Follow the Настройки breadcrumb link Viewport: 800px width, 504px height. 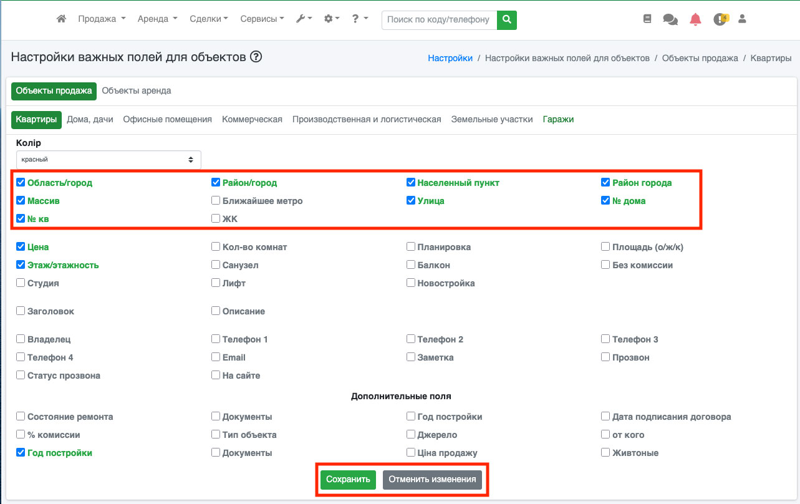pyautogui.click(x=450, y=58)
